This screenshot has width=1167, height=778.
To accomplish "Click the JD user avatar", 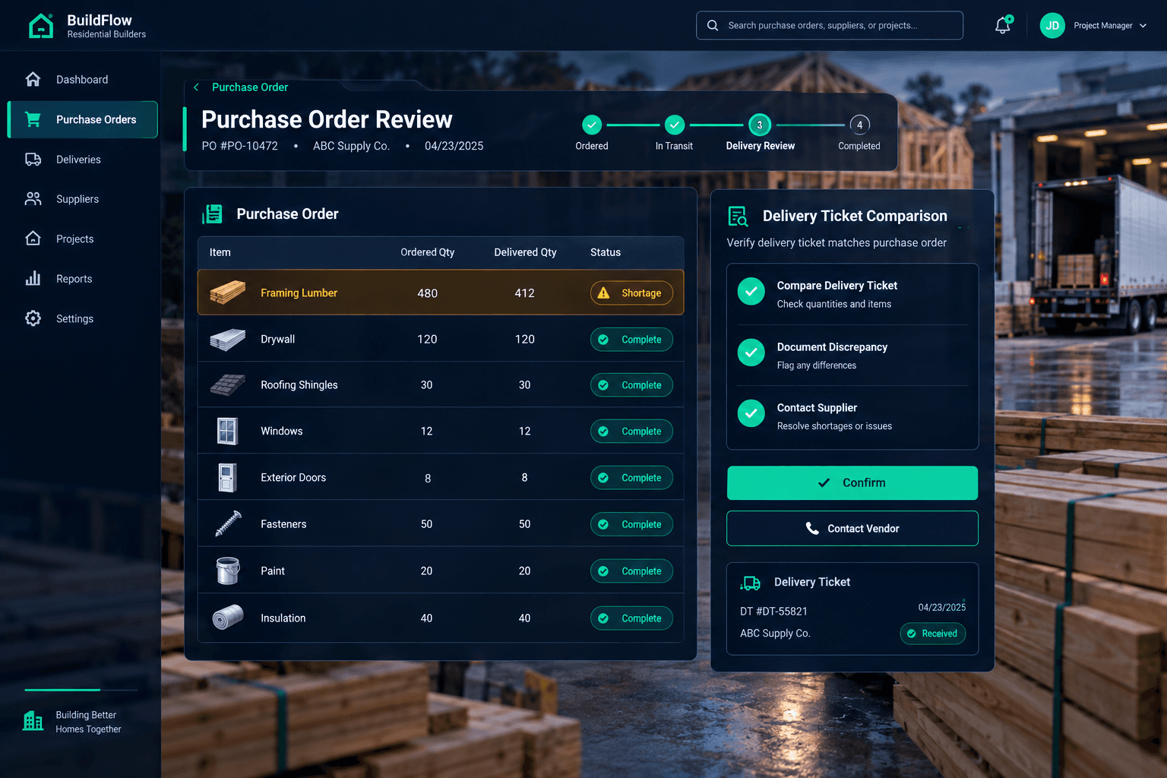I will [x=1052, y=25].
